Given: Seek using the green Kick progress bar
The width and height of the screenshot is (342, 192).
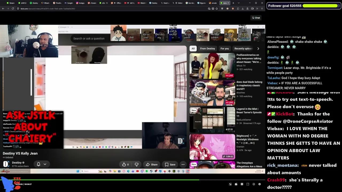Looking at the screenshot, I should pyautogui.click(x=133, y=180).
